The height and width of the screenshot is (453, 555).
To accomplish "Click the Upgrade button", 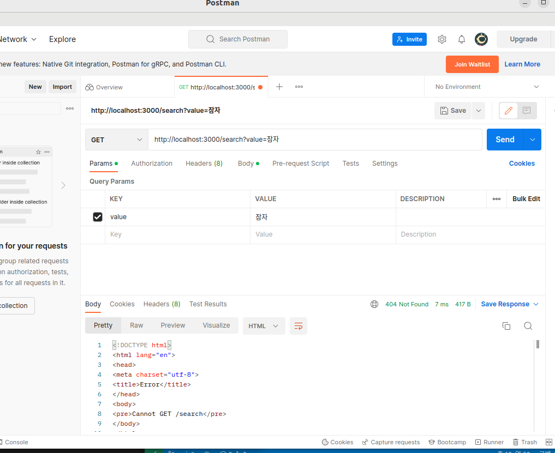I will pos(523,39).
